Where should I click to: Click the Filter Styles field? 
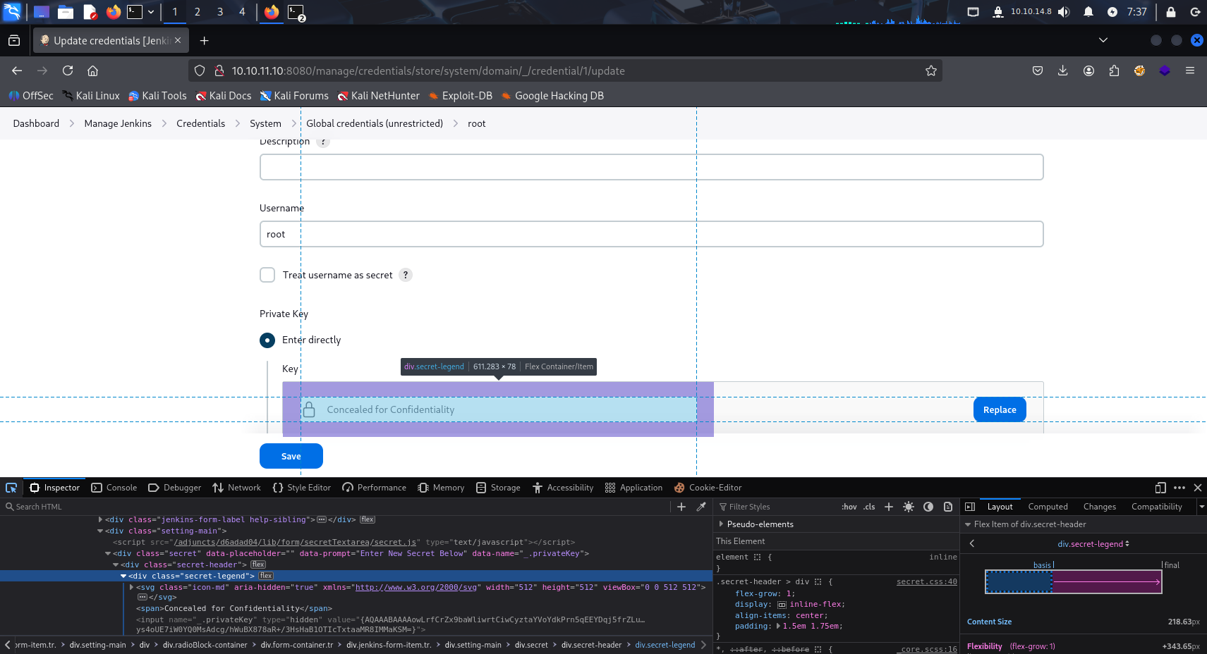coord(776,507)
